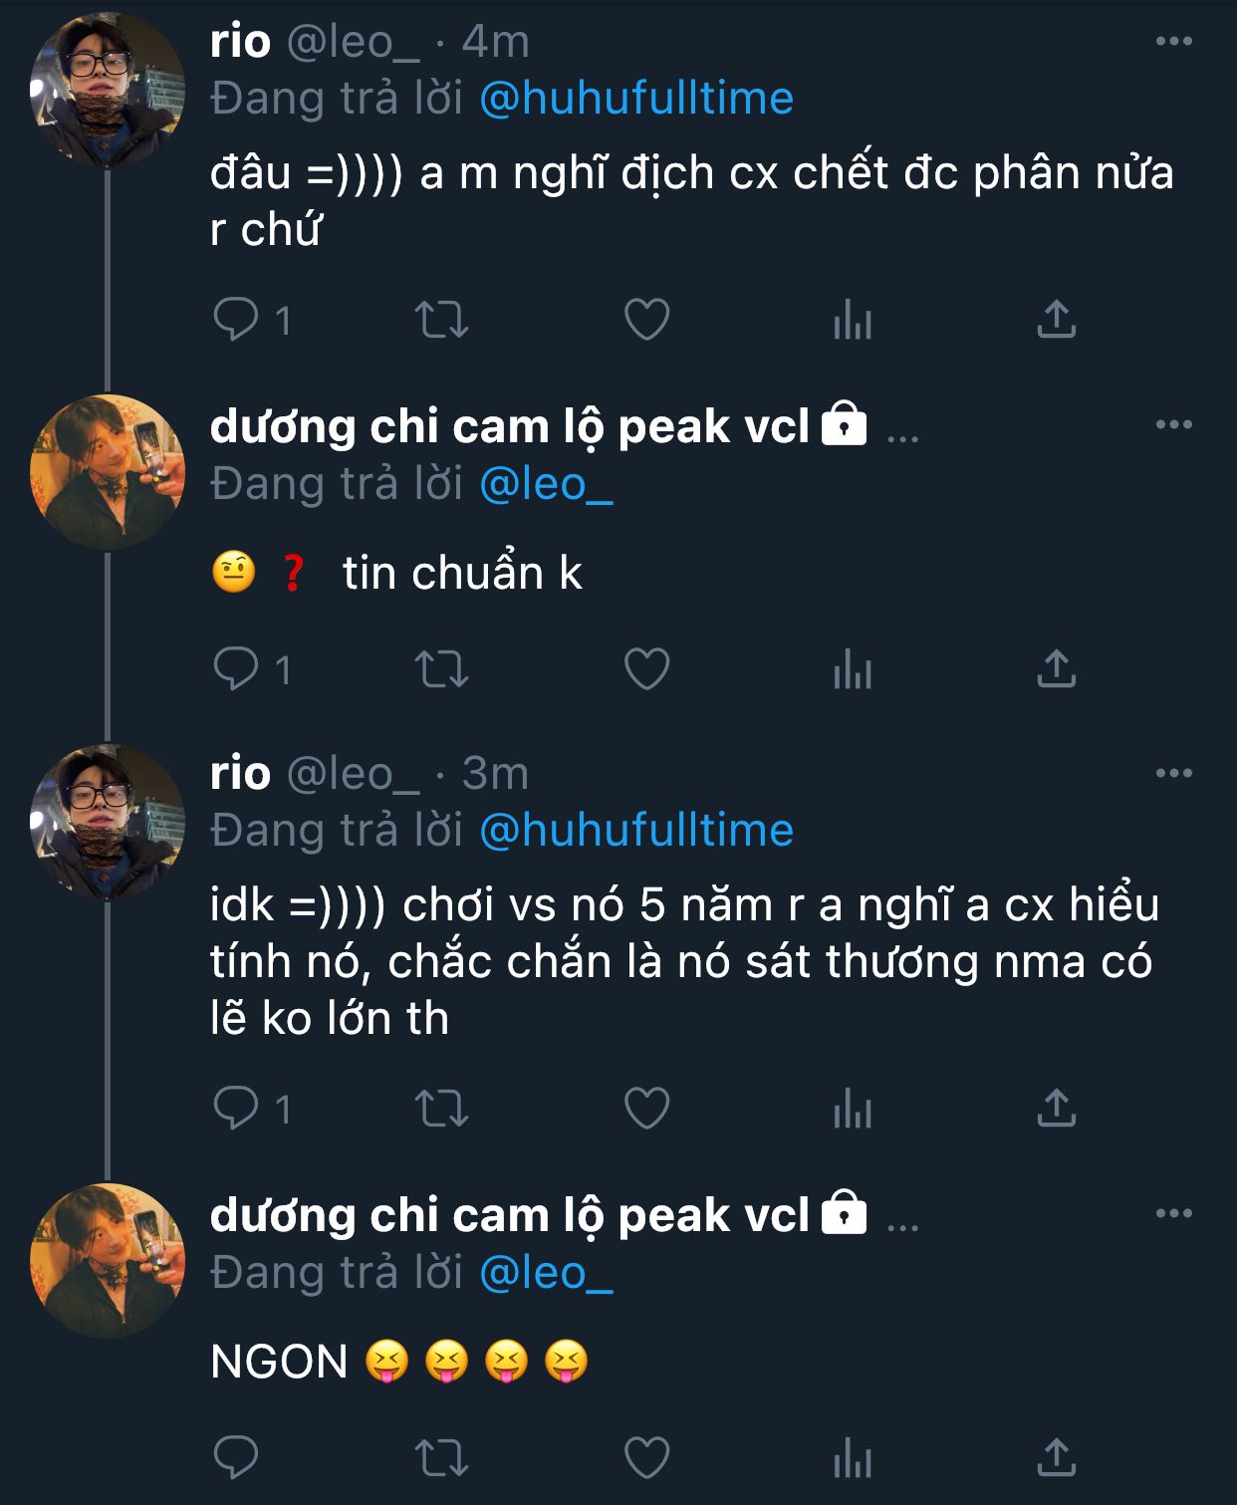Viewport: 1237px width, 1505px height.
Task: Open avatar of 'NGON' tweet author
Action: click(108, 1260)
